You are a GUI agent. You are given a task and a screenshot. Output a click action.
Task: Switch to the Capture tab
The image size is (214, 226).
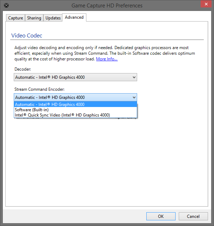[16, 18]
